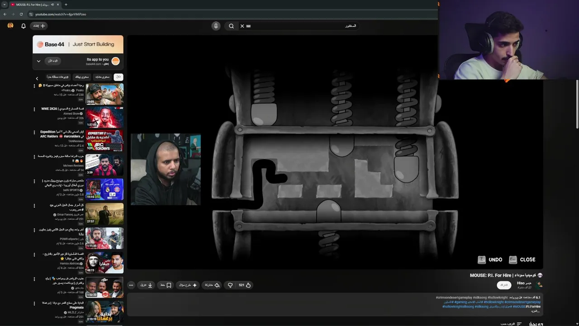Open the Pragmata 2:19:19 thumbnail
This screenshot has height=326, width=579.
(104, 312)
